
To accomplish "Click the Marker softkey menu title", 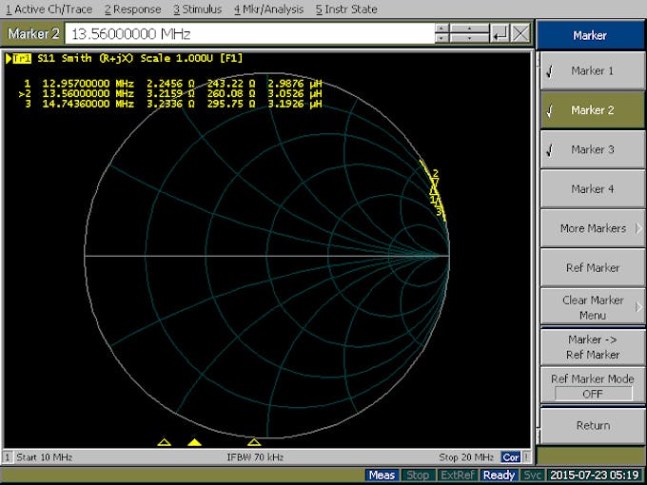I will 590,35.
